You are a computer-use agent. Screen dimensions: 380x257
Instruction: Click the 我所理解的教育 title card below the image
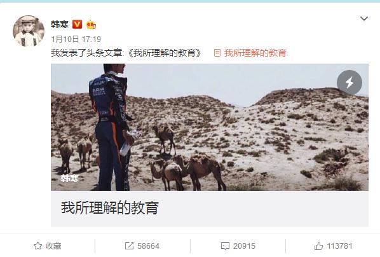pos(210,209)
